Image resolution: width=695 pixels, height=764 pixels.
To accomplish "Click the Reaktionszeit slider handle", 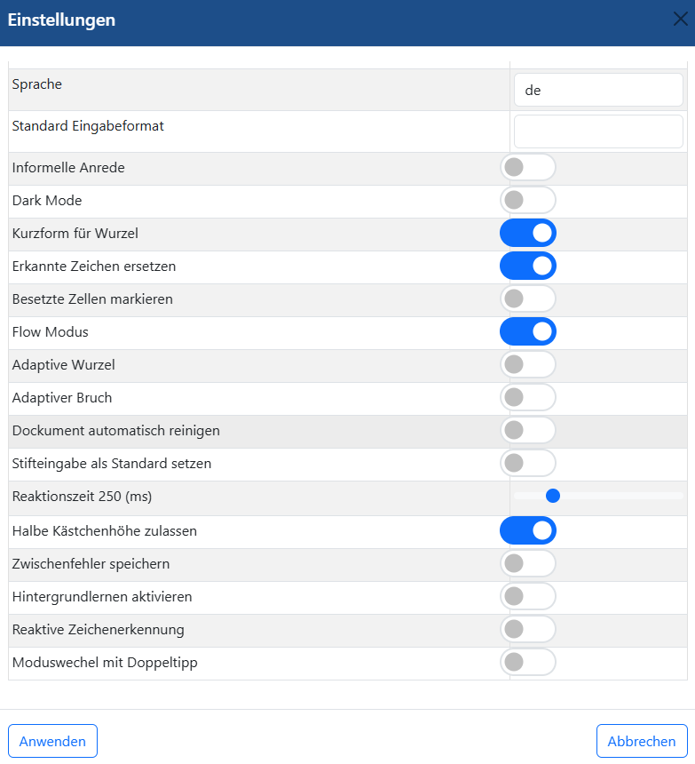I will pos(553,496).
